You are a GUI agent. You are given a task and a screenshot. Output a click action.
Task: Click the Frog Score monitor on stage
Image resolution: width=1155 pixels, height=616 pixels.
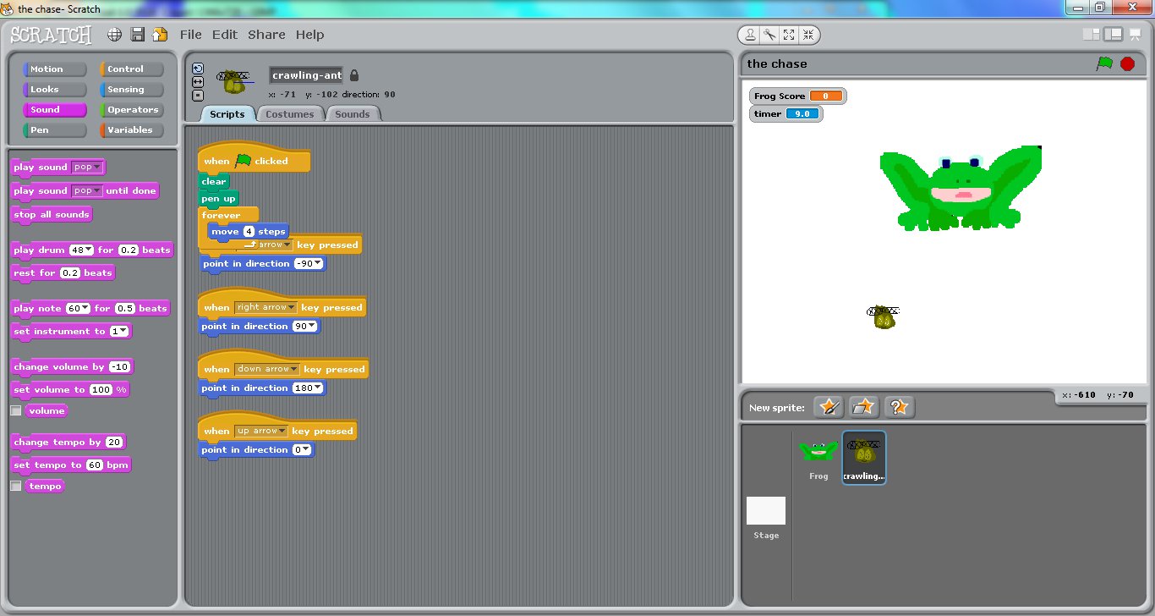pyautogui.click(x=797, y=96)
